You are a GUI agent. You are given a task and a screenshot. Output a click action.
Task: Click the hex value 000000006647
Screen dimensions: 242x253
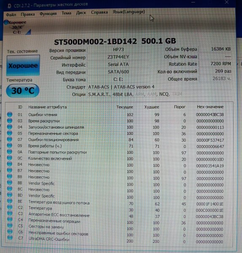210,146
